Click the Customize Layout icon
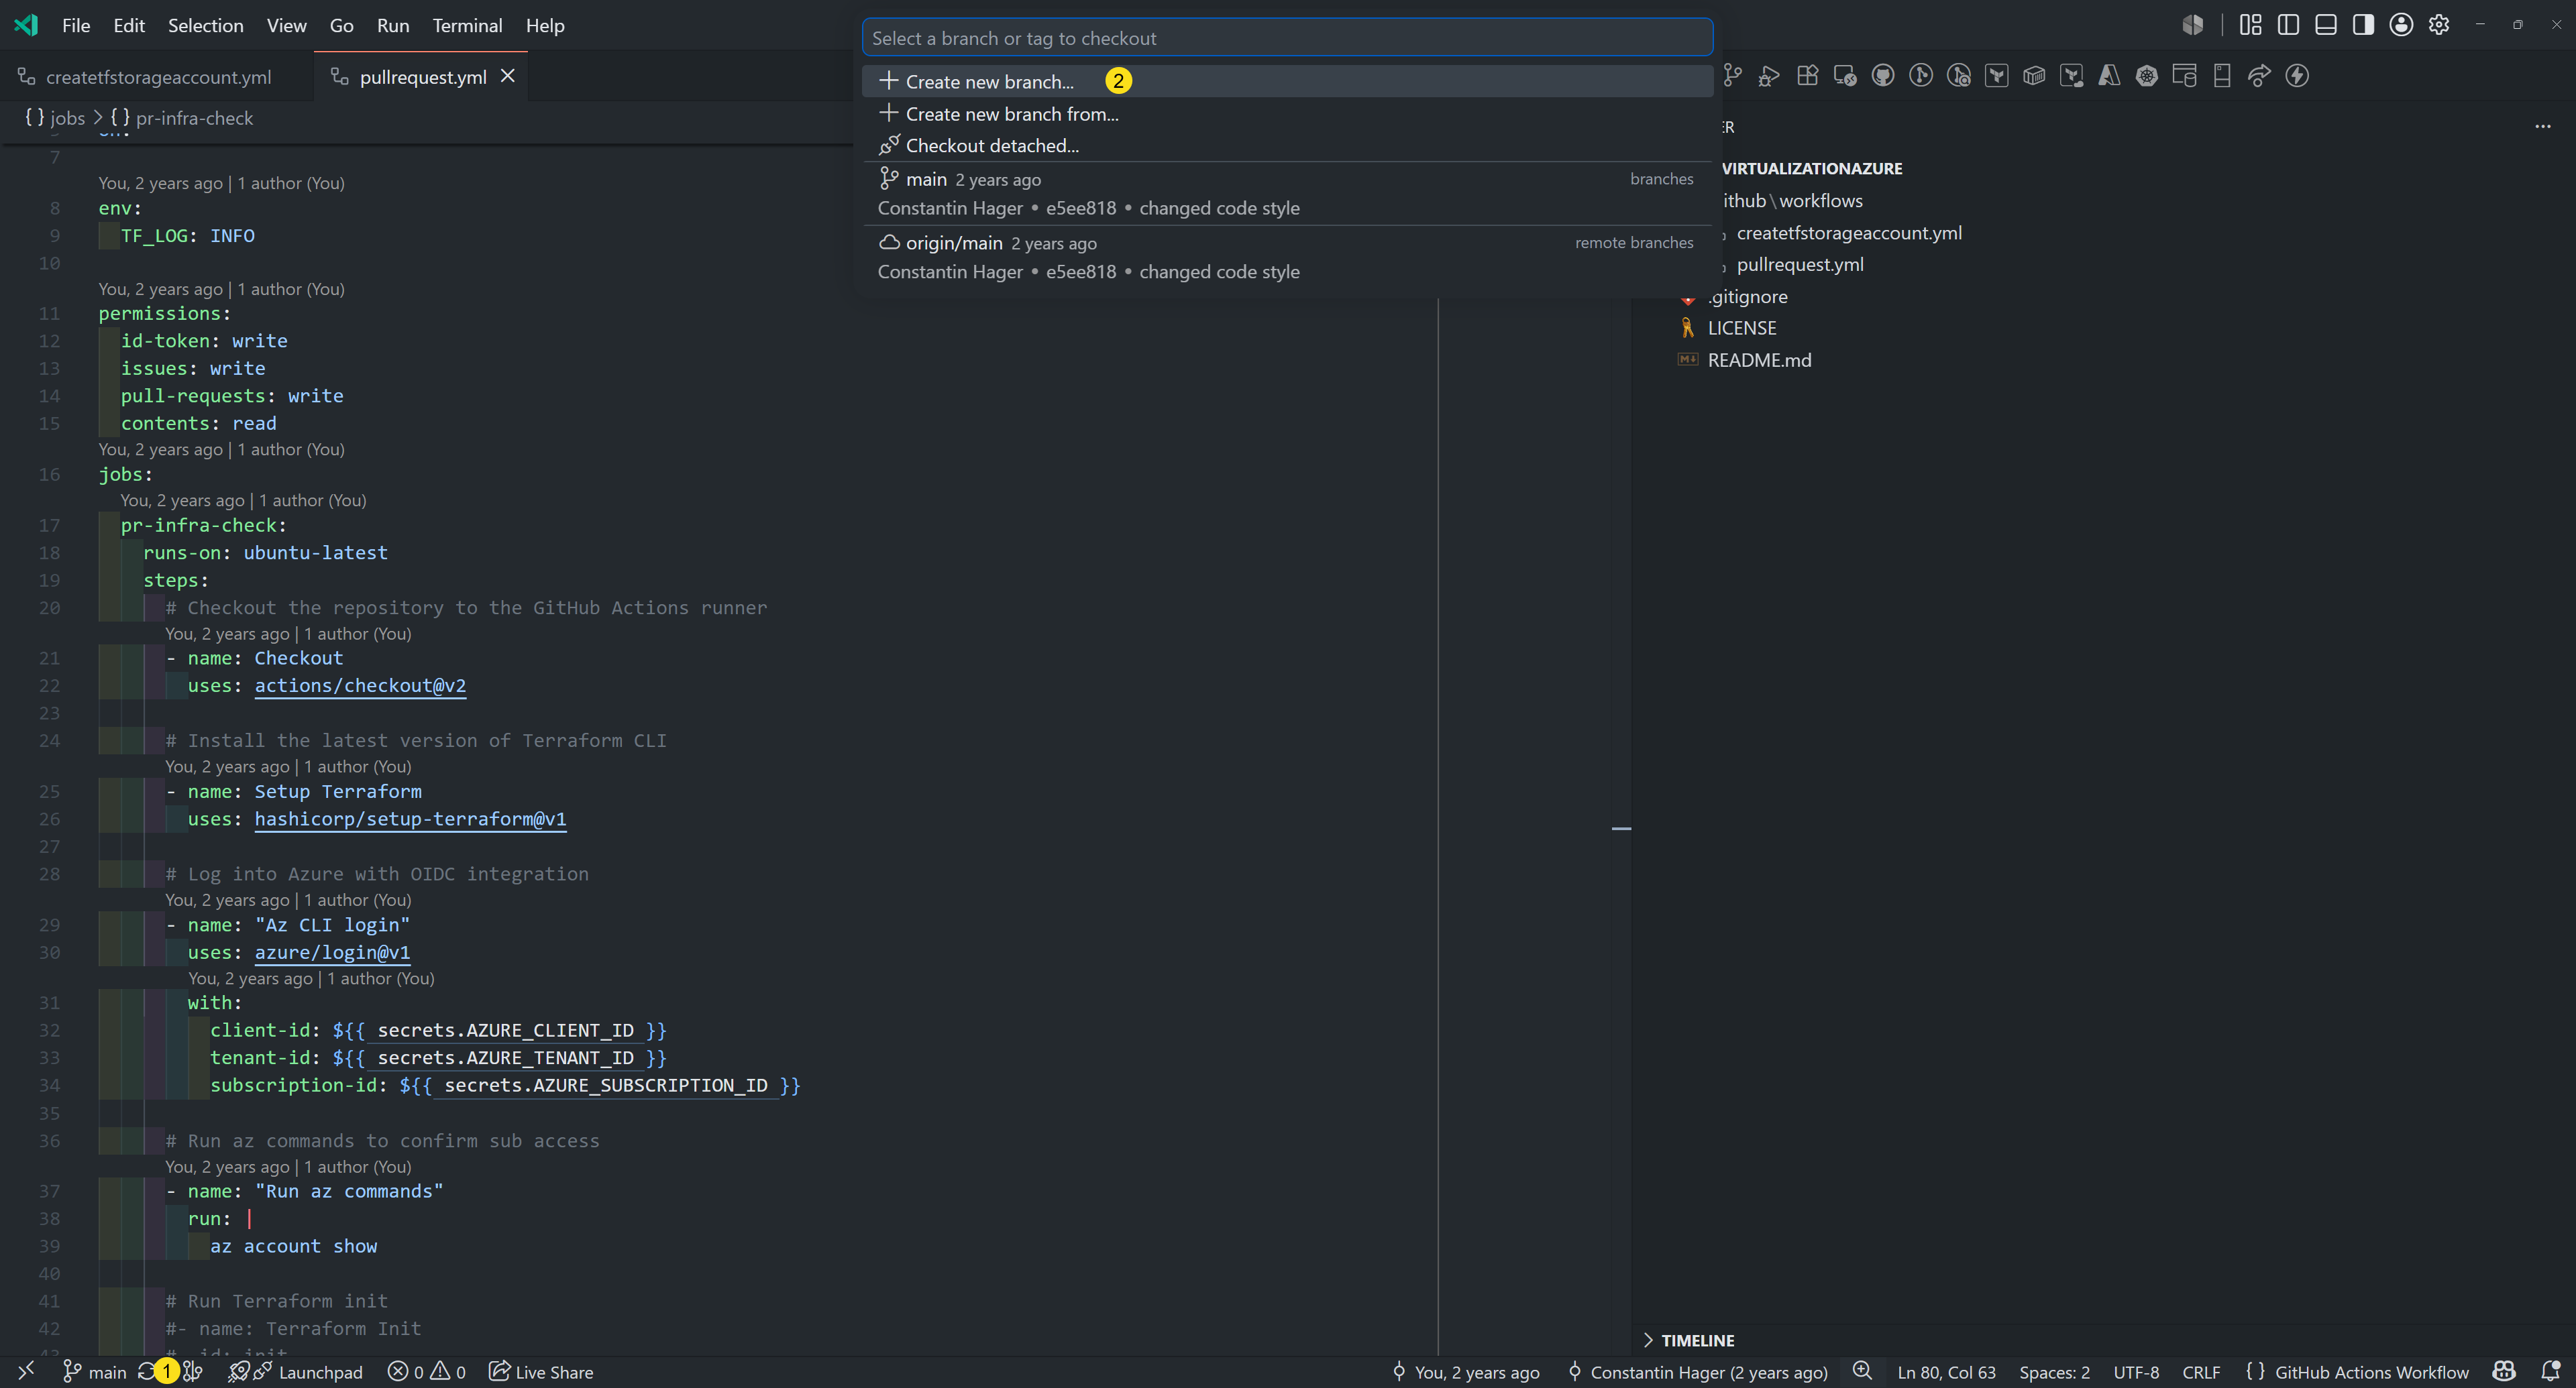This screenshot has height=1388, width=2576. pos(2250,25)
